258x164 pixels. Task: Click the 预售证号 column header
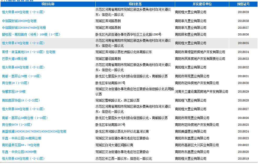pos(243,4)
